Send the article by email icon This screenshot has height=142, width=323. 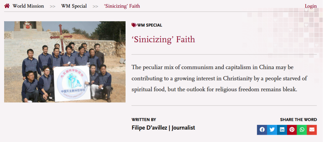tap(312, 130)
